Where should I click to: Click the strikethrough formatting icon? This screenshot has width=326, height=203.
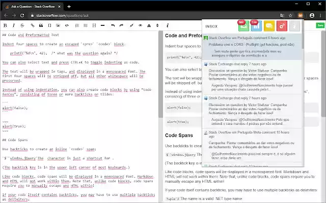pyautogui.click(x=22, y=25)
